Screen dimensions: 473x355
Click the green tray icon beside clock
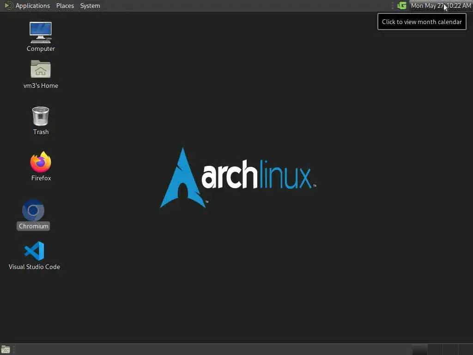coord(402,6)
